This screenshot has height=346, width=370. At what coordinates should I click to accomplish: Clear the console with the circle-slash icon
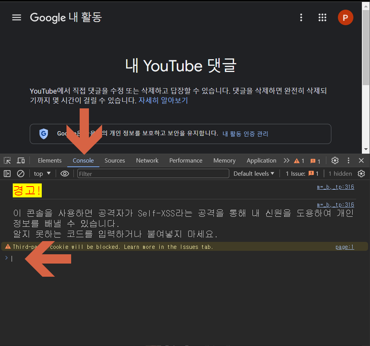pos(20,174)
